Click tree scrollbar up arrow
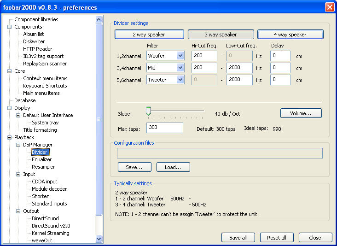 click(x=99, y=19)
